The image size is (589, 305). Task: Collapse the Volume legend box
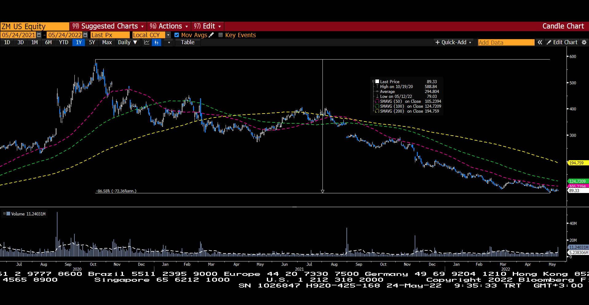coord(4,214)
